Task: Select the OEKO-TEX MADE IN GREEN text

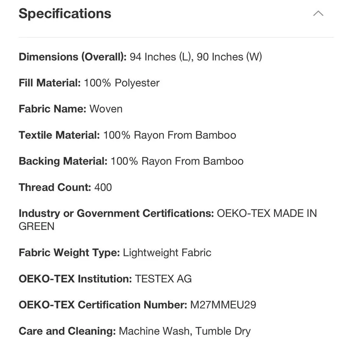Action: pos(168,220)
